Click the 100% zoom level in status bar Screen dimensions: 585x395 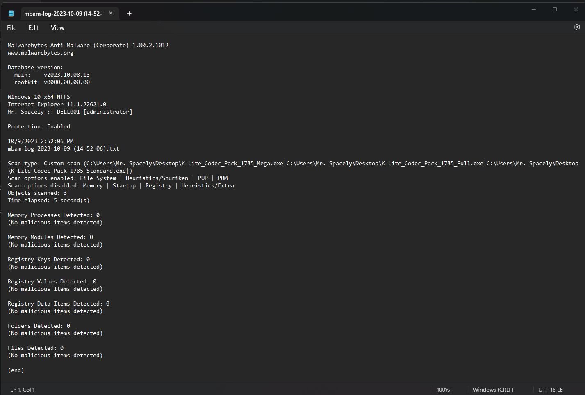tap(443, 390)
